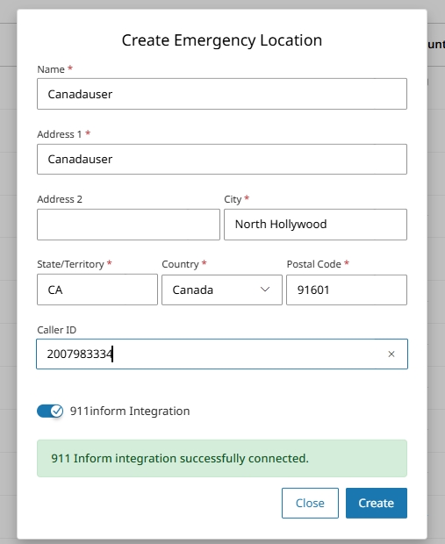445x544 pixels.
Task: Click the City field with North Hollywood
Action: (315, 225)
